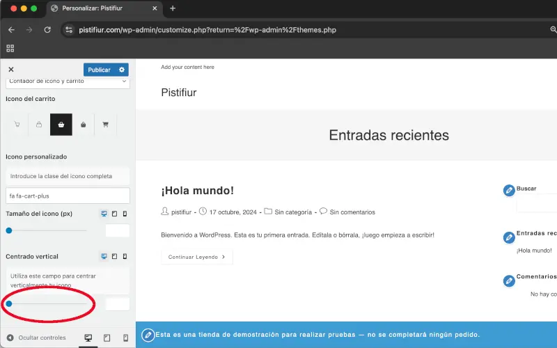This screenshot has width=557, height=348.
Task: Select the highlighted basket cart icon option
Action: (61, 125)
